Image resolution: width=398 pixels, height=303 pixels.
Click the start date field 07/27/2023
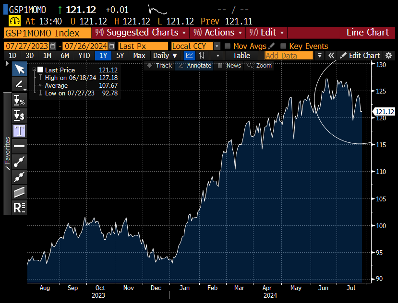coord(27,46)
